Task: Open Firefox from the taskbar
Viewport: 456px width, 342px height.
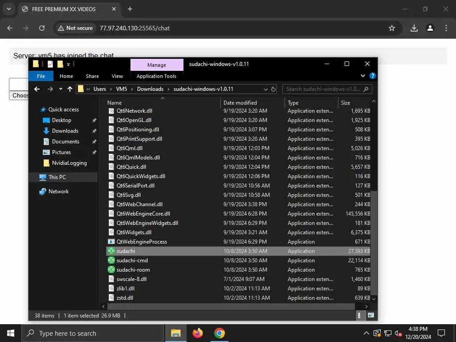Action: tap(197, 333)
